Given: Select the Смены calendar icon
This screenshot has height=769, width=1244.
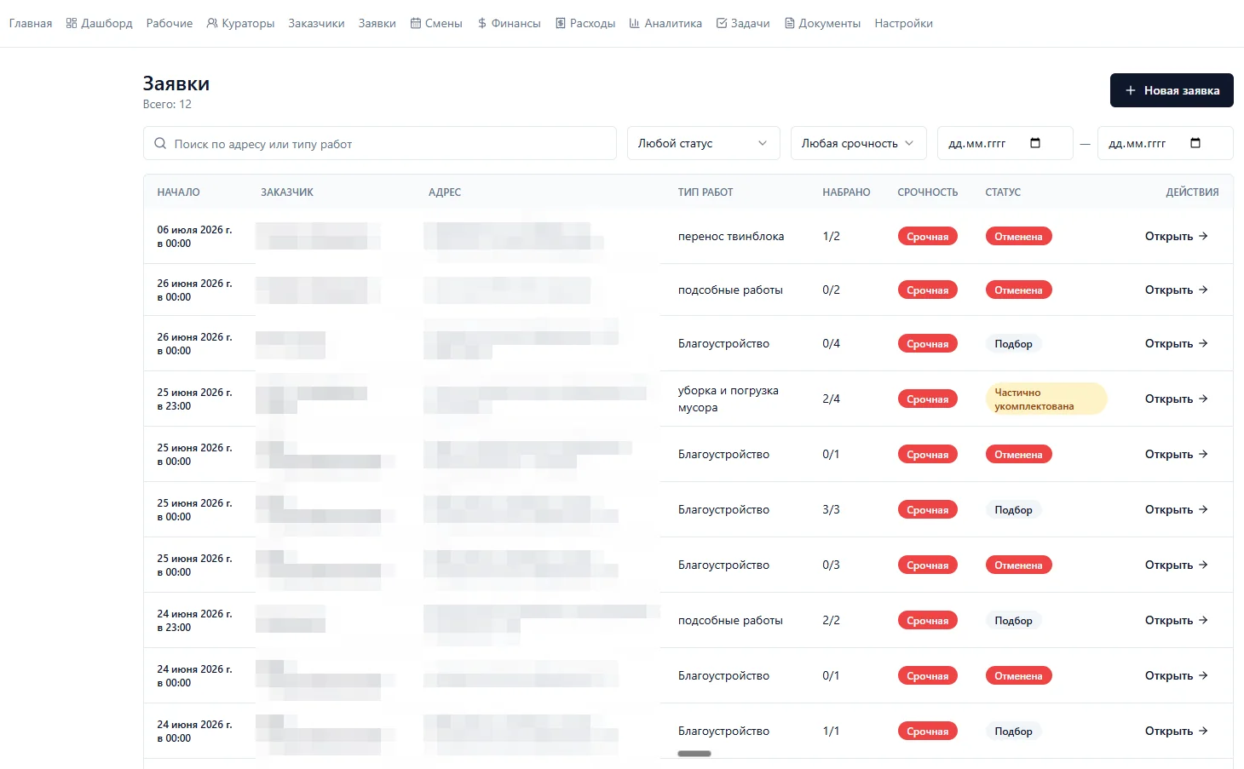Looking at the screenshot, I should (416, 23).
